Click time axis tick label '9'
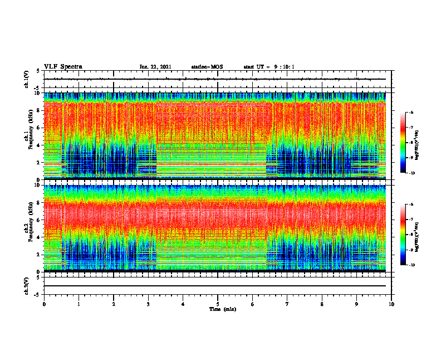441x341 pixels. click(356, 304)
